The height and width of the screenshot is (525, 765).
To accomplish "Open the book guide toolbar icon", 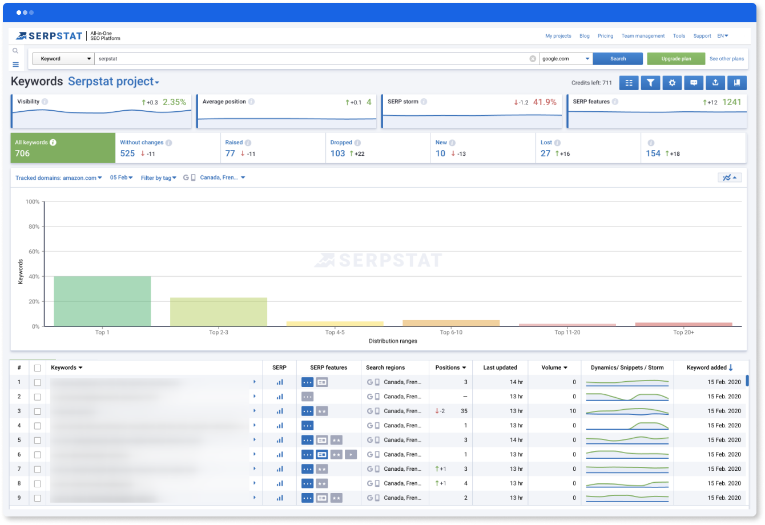I will point(737,83).
